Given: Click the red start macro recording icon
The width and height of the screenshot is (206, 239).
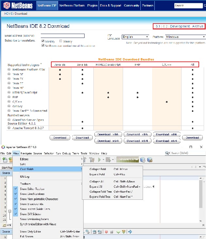Looking at the screenshot, I should click(106, 232).
